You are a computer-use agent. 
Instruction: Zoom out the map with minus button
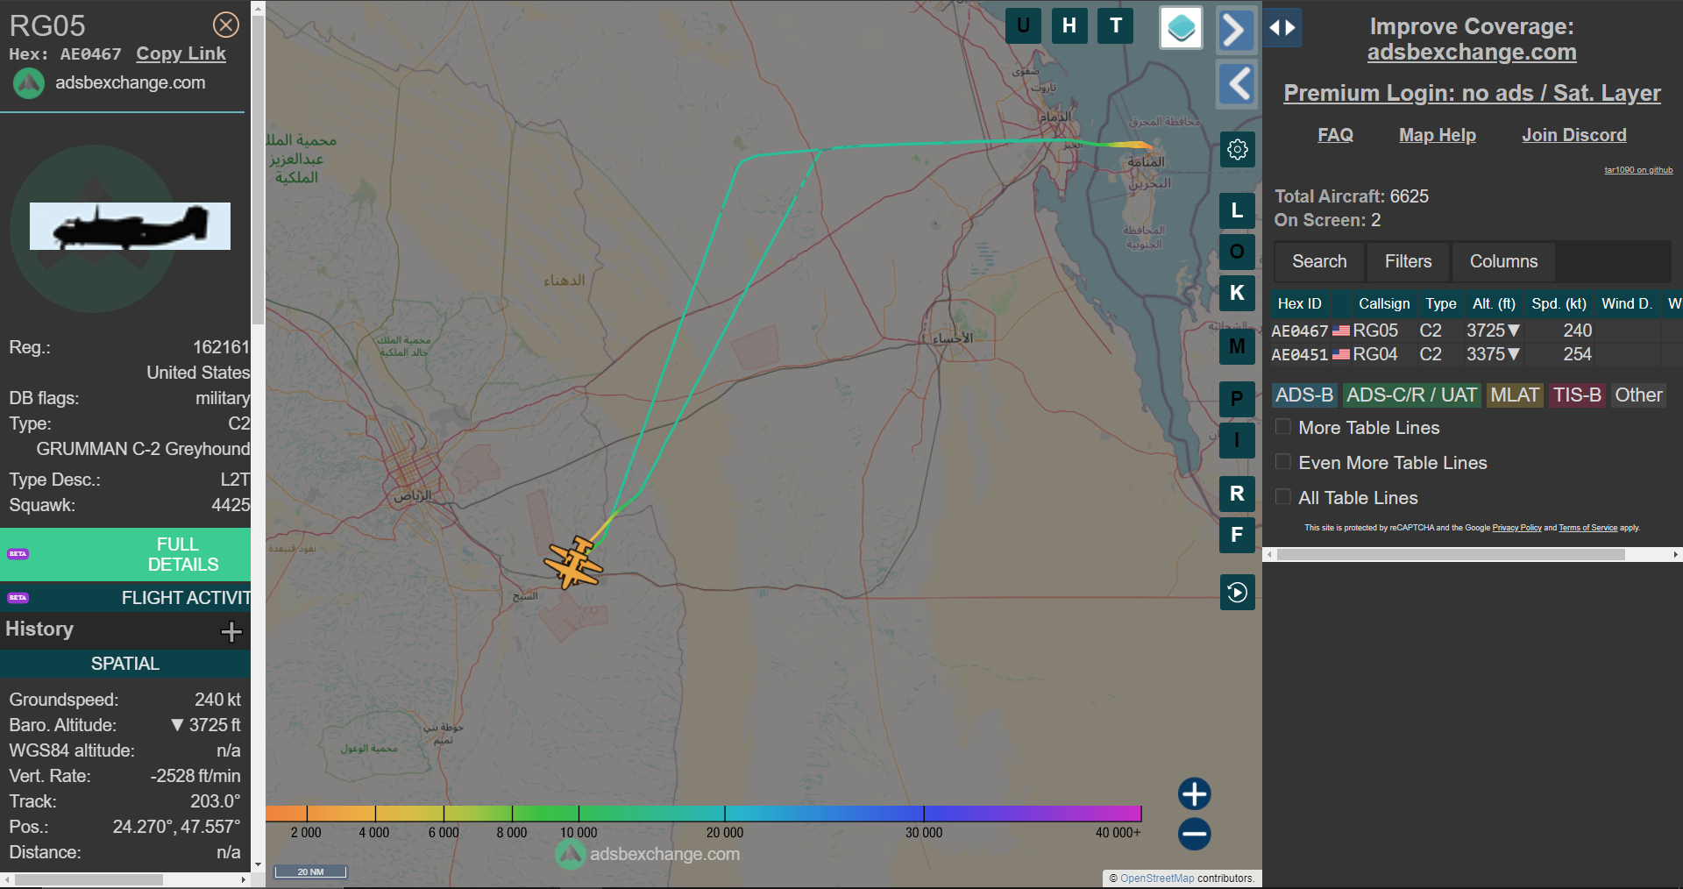tap(1194, 834)
